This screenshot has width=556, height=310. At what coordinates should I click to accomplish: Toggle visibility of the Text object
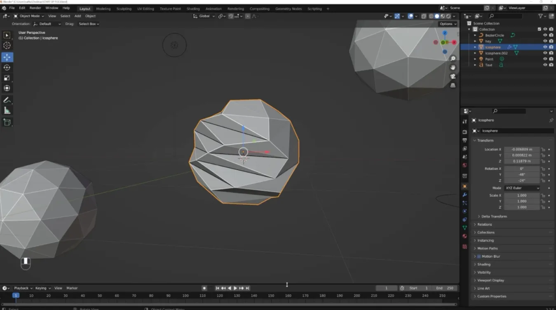[x=545, y=65]
